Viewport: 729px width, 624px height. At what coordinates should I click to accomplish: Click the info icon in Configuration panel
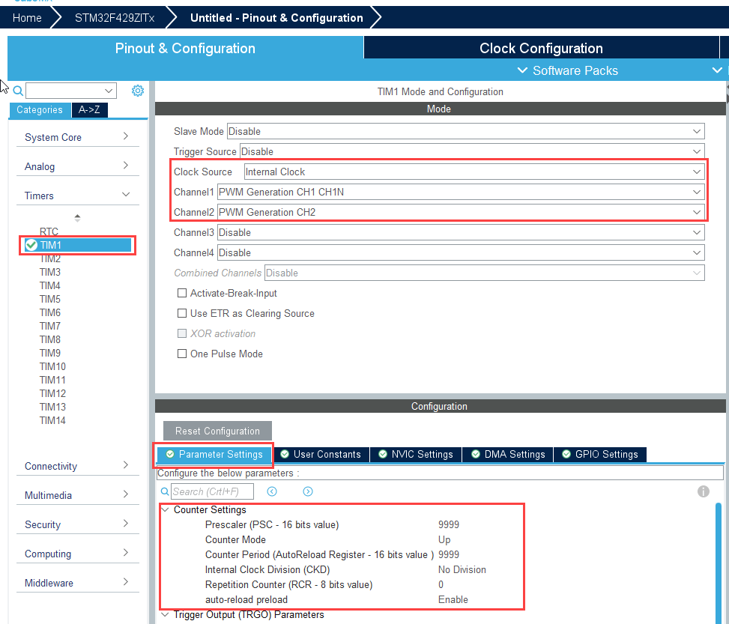[703, 491]
